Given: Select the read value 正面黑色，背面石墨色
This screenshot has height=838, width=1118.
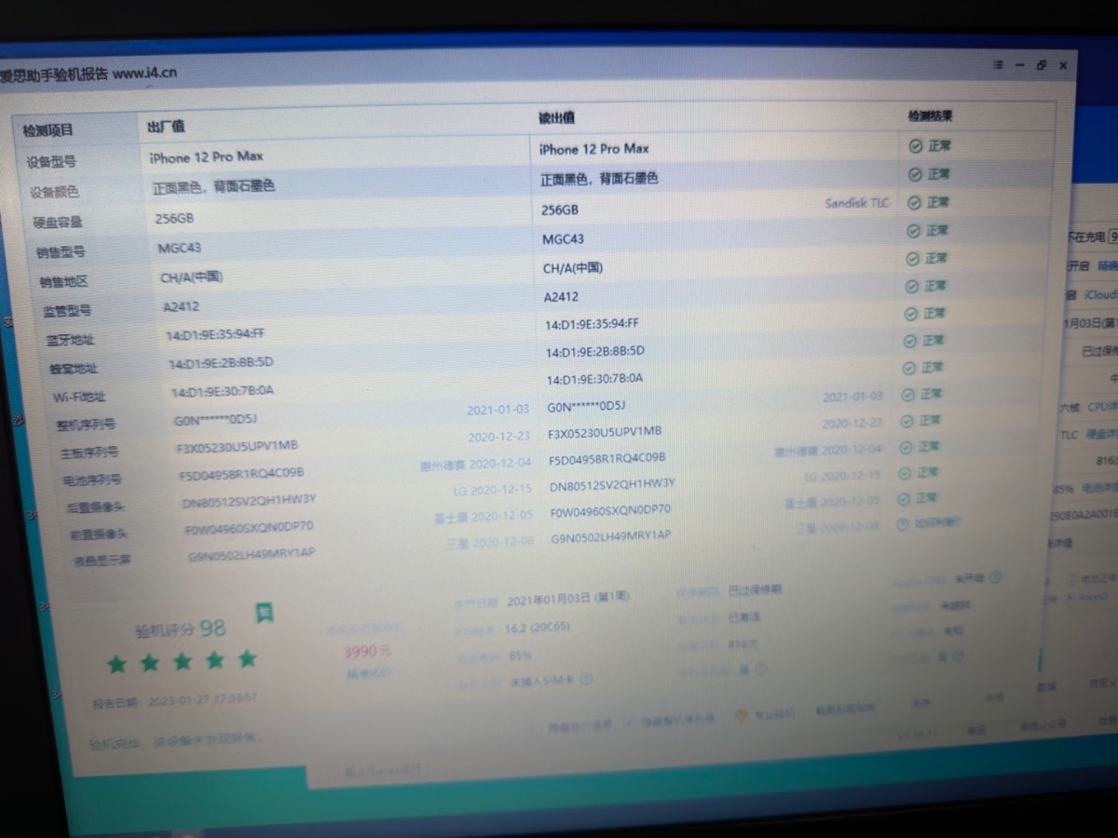Looking at the screenshot, I should point(599,178).
